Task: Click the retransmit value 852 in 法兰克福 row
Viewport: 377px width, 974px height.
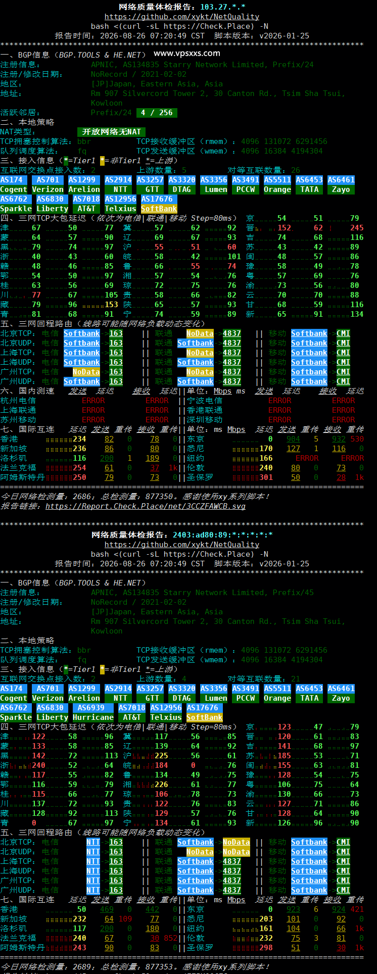Action: (x=171, y=938)
